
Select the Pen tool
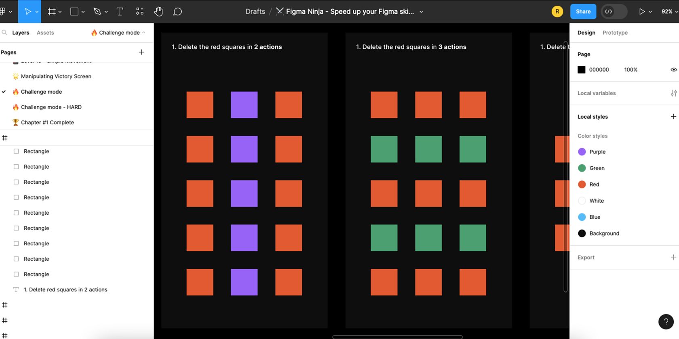[x=97, y=12]
